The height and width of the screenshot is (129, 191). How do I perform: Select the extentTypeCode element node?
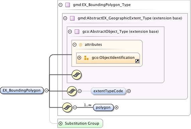(108, 91)
